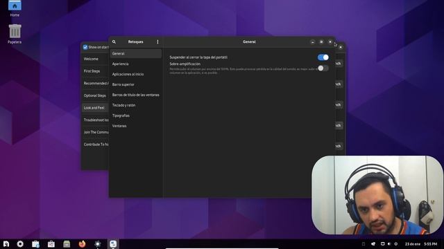444x249 pixels.
Task: Click the tray icon left of the display icon
Action: [x=373, y=244]
